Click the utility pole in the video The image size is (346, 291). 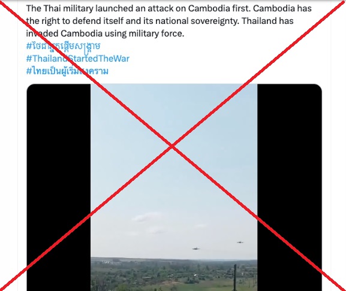click(x=235, y=278)
